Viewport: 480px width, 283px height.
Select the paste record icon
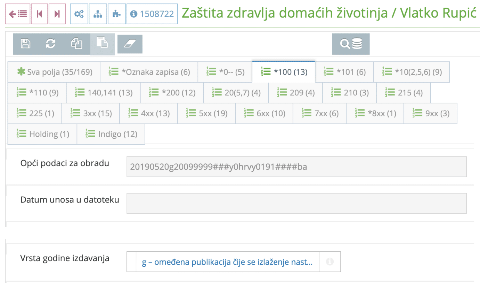[x=103, y=44]
